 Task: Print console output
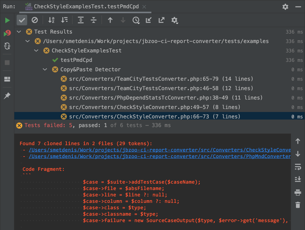[x=297, y=192]
